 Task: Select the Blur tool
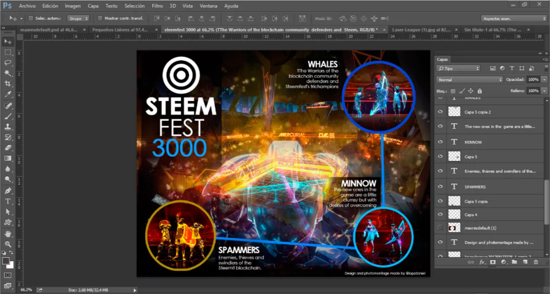[8, 169]
